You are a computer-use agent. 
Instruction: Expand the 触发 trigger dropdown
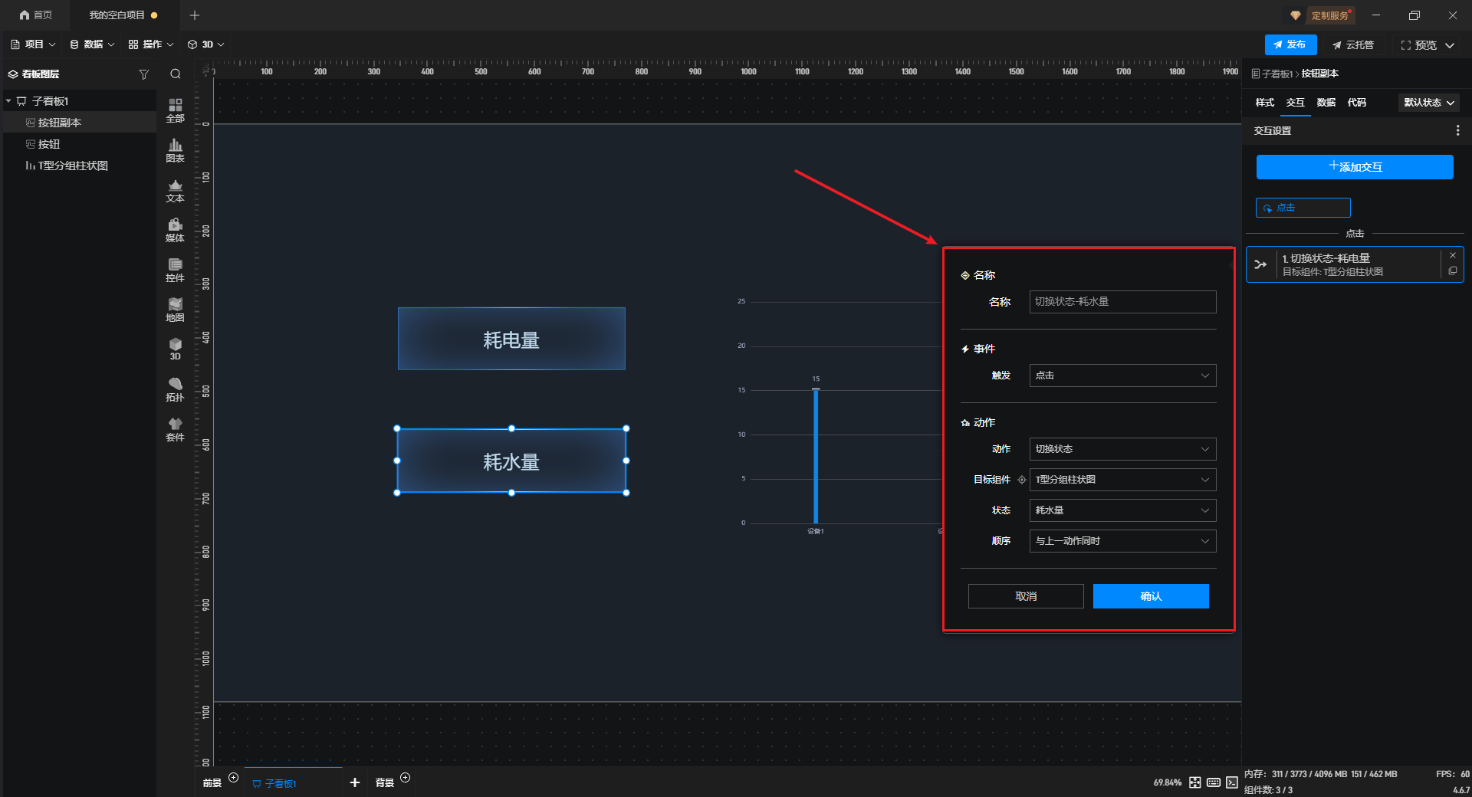[x=1122, y=376]
